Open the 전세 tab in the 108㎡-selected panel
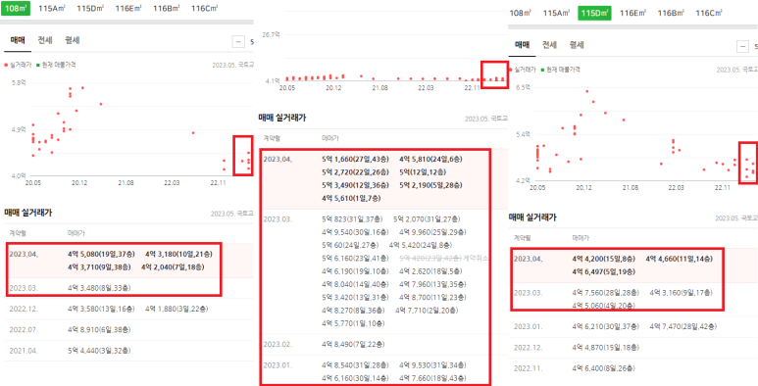The height and width of the screenshot is (386, 758). 45,40
